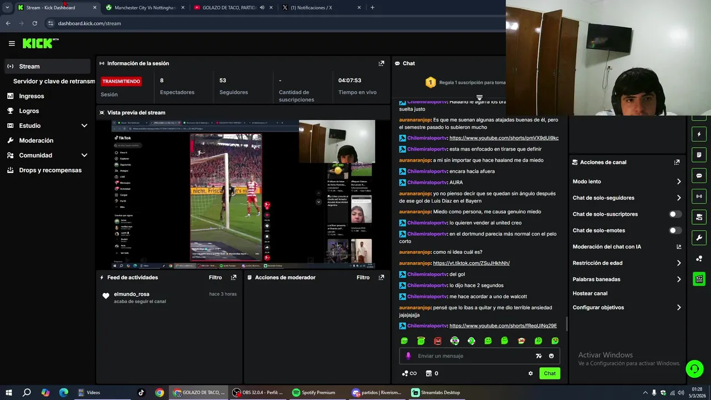Viewport: 711px width, 400px height.
Task: Reload the browser page
Action: tap(34, 23)
